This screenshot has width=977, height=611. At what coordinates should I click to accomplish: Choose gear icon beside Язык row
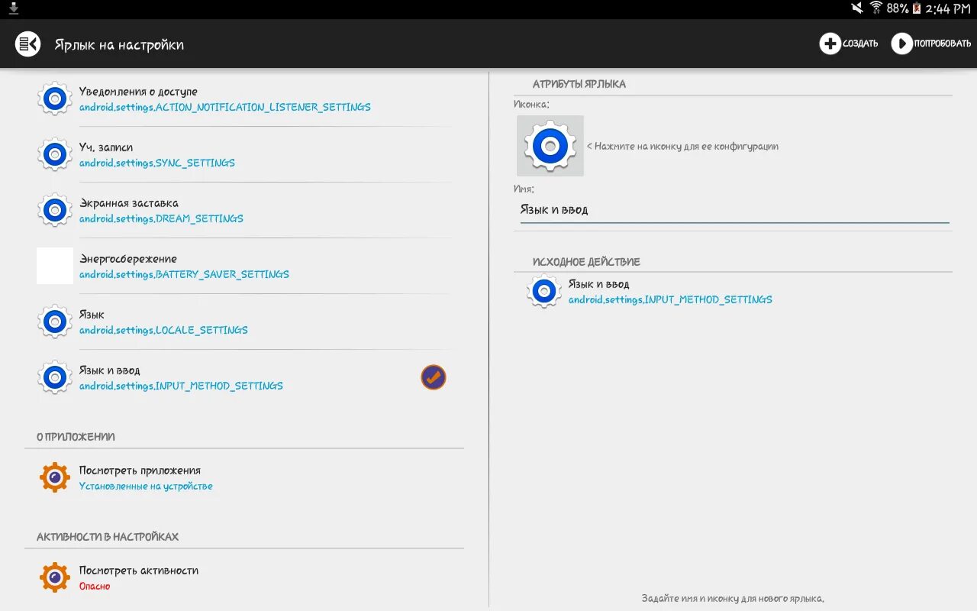(x=55, y=322)
